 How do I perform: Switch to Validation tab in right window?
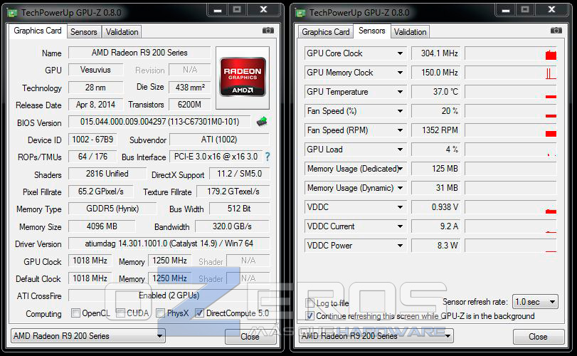(x=410, y=32)
